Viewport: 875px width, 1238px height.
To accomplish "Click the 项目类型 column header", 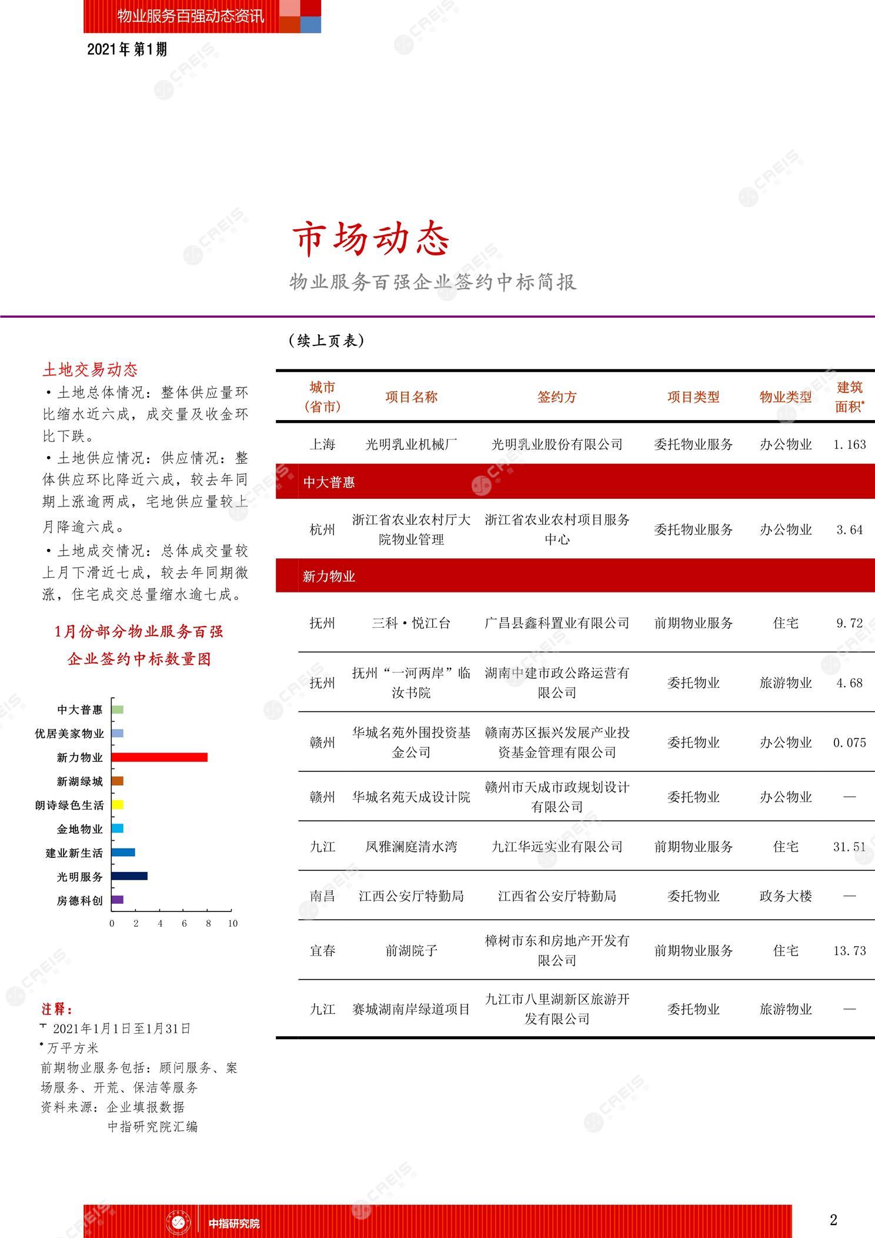I will point(693,397).
